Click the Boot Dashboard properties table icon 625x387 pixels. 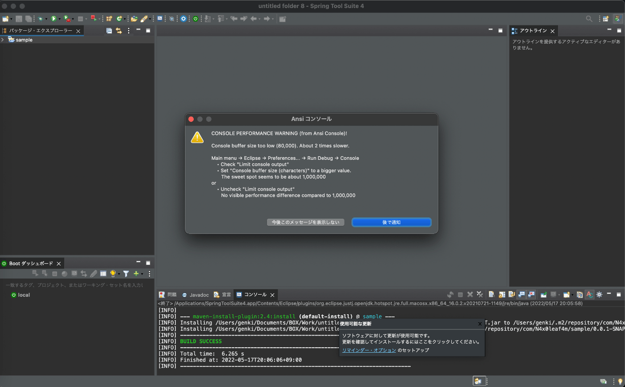click(103, 274)
